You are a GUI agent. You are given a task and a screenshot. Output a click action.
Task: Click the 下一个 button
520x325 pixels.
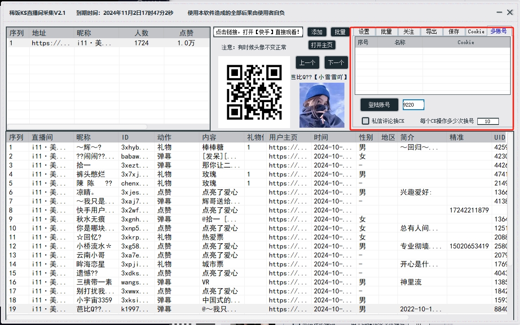pos(336,62)
